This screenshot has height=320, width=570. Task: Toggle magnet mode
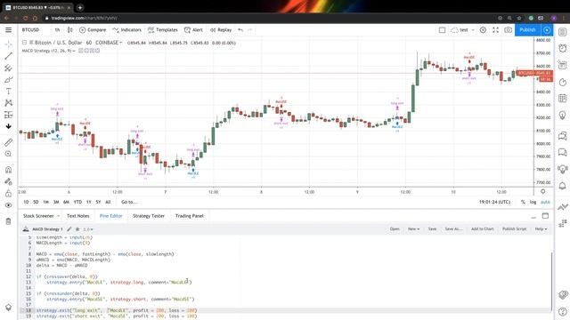[8, 170]
